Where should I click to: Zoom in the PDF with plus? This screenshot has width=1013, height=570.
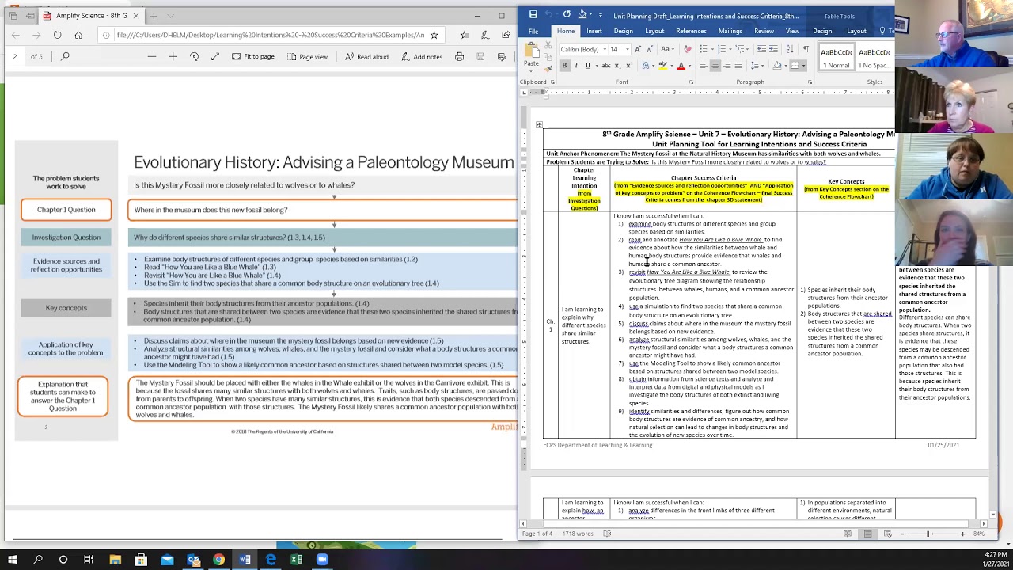click(x=173, y=56)
